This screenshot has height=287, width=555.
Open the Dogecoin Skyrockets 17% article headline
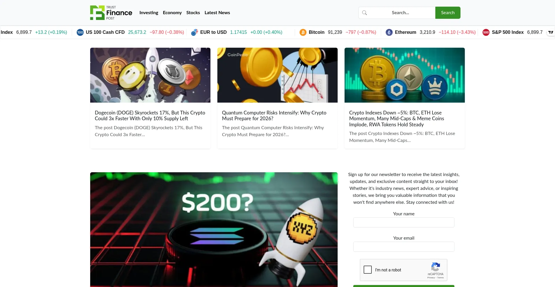coord(150,116)
